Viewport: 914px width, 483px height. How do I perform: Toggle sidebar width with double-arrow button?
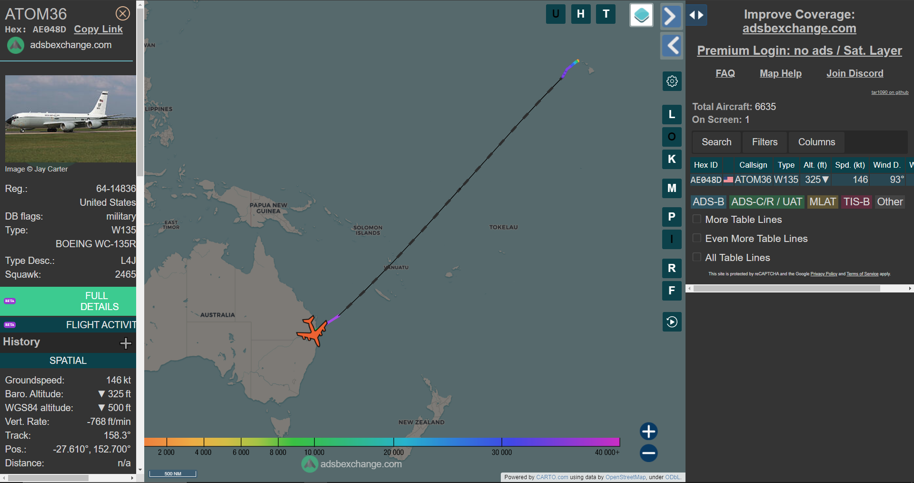click(696, 15)
